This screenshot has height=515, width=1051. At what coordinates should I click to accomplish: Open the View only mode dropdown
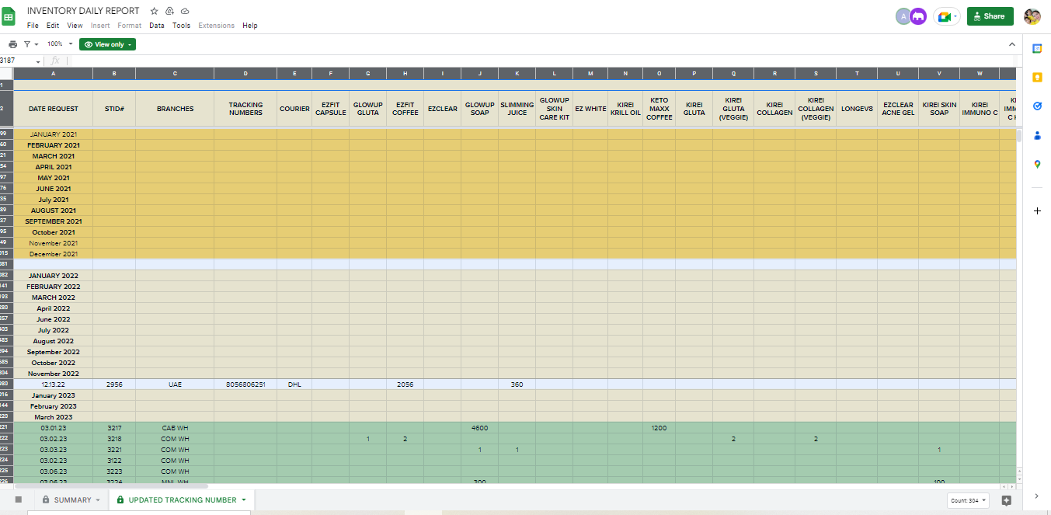pyautogui.click(x=107, y=44)
